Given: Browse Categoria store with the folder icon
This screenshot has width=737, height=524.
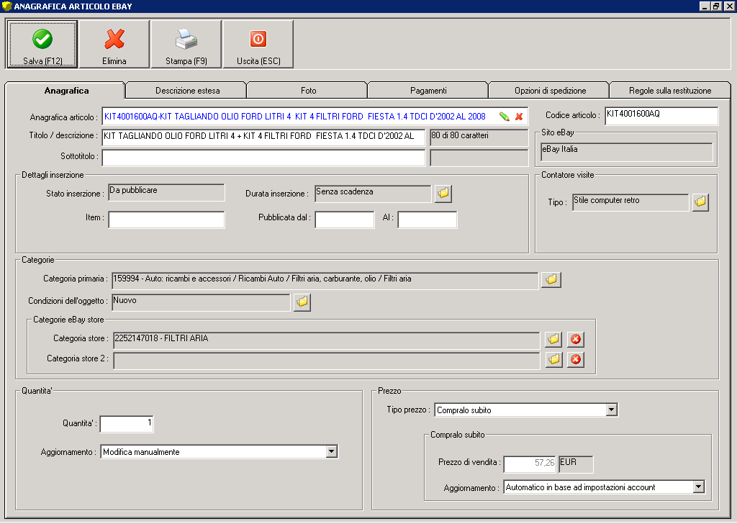Looking at the screenshot, I should 553,339.
